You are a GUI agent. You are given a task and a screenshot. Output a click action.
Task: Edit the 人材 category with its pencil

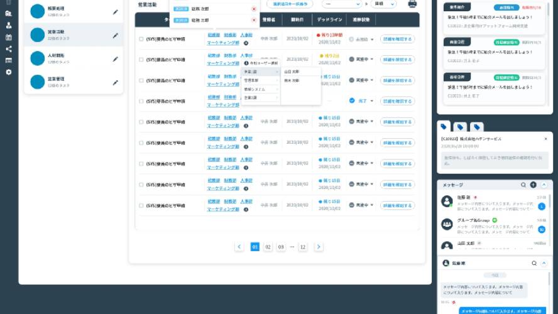115,59
